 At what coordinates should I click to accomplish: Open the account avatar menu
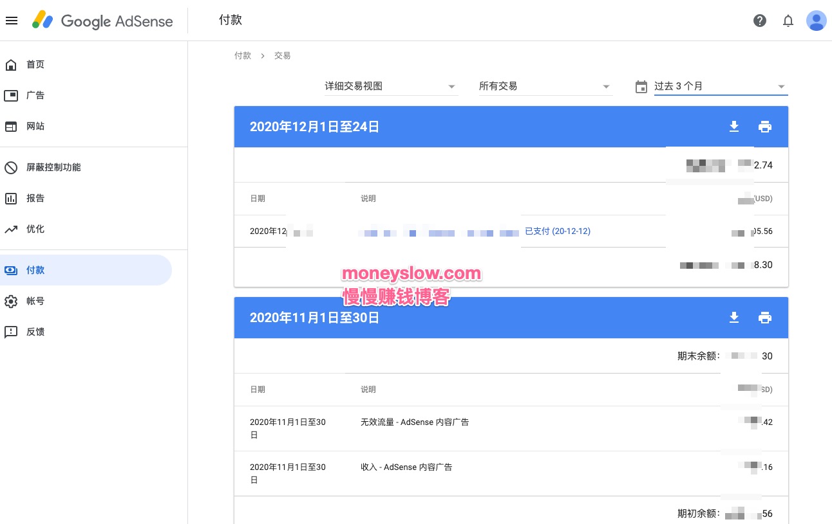(x=817, y=21)
